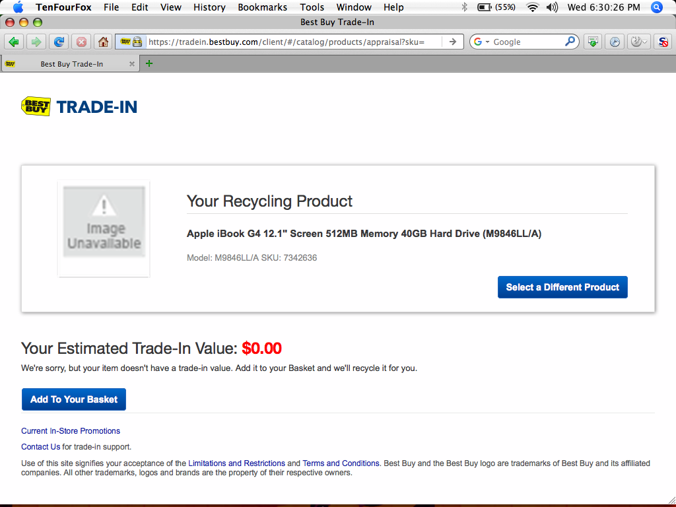
Task: Click the TRADE-IN header text
Action: point(97,107)
